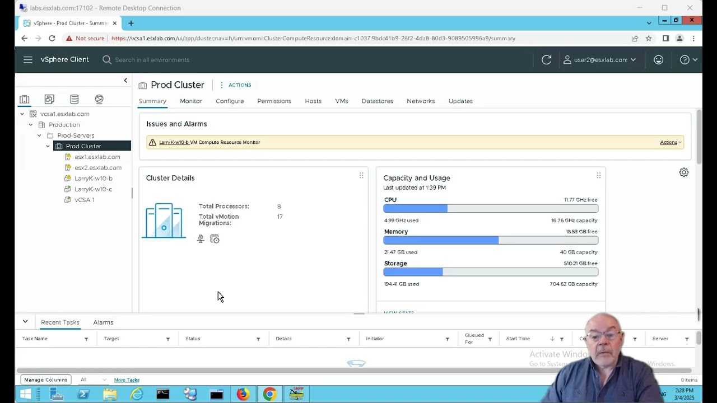Switch to VMs and Templates inventory view icon
The image size is (717, 403).
pos(49,99)
